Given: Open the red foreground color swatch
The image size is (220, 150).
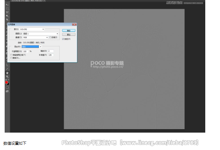Looking at the screenshot, I should [x=7, y=82].
